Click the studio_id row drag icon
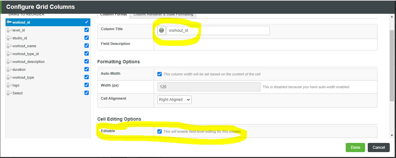 [9, 38]
